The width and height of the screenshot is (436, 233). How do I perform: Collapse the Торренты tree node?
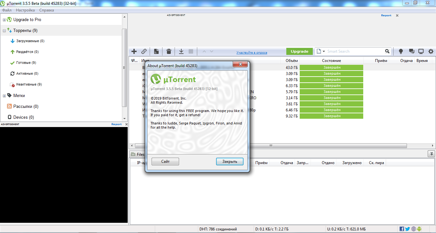pos(4,31)
